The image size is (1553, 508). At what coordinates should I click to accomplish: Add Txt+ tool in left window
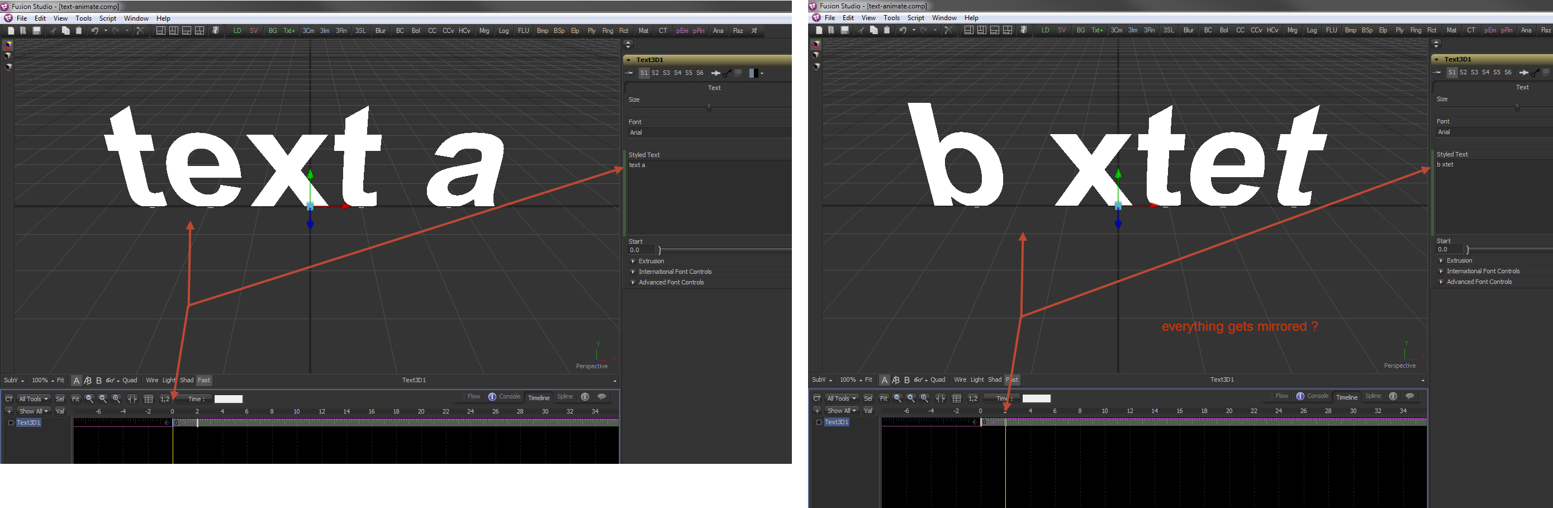point(289,31)
